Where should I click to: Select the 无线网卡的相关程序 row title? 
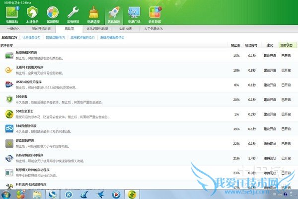(29, 67)
